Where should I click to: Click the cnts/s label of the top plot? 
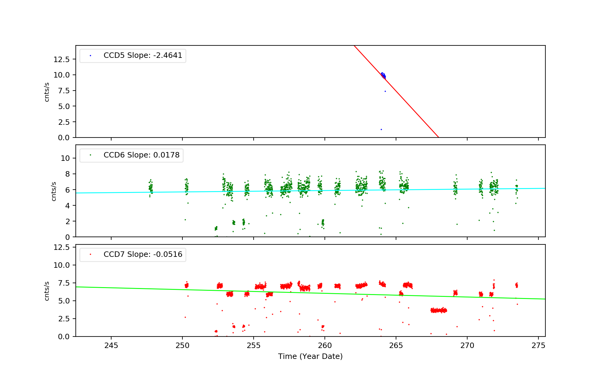pyautogui.click(x=47, y=92)
